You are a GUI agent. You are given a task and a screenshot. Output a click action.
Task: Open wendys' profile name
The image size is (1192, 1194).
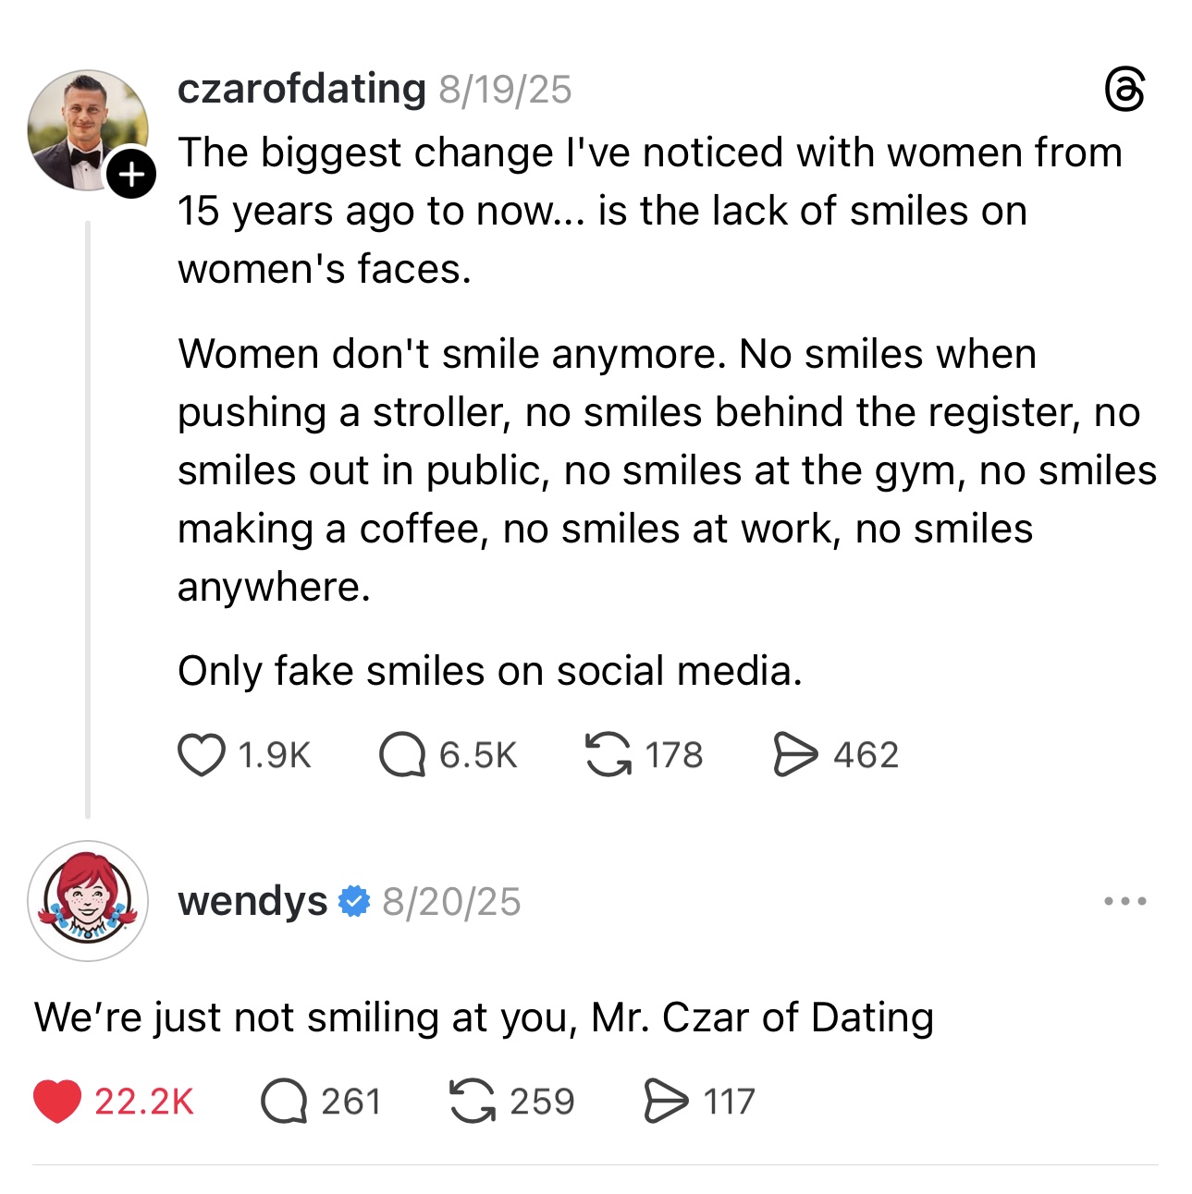252,900
